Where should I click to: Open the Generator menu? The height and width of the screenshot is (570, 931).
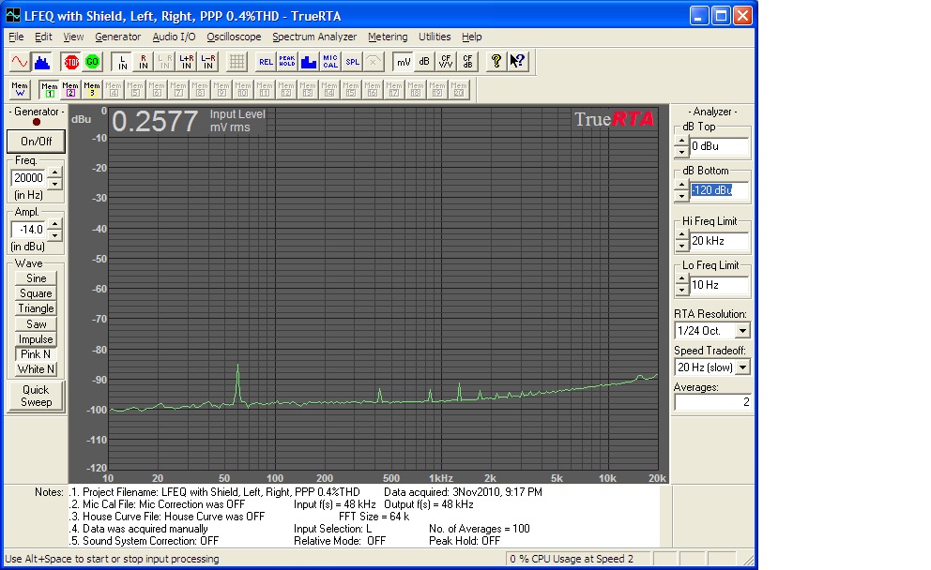pos(117,37)
